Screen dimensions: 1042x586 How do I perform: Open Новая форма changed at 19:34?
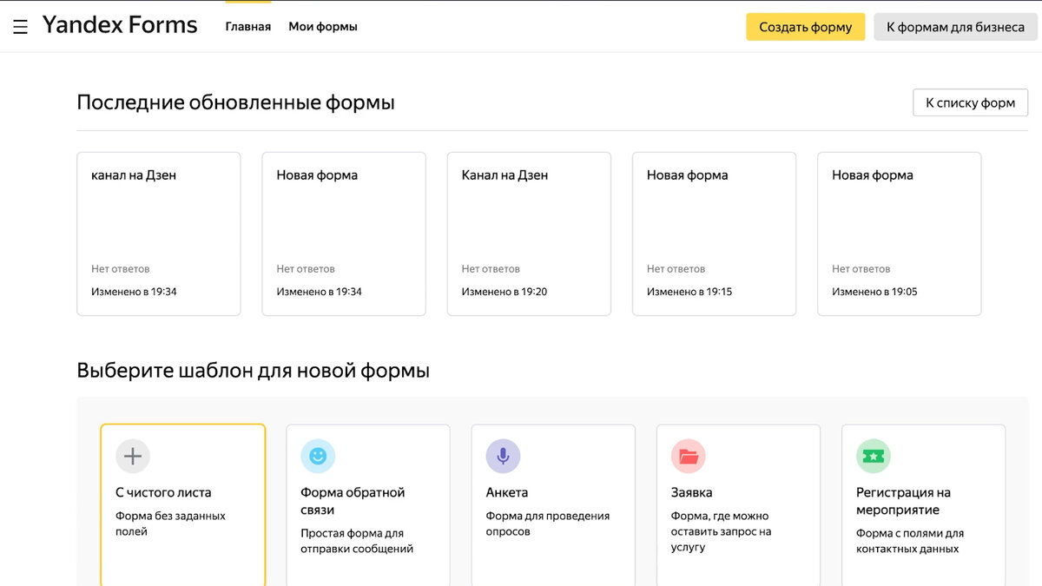coord(344,233)
